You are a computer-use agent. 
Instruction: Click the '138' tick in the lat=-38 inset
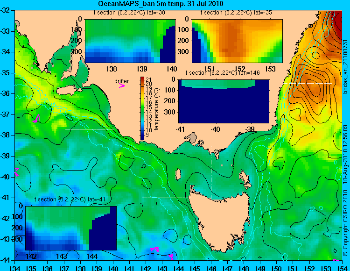pyautogui.click(x=112, y=69)
